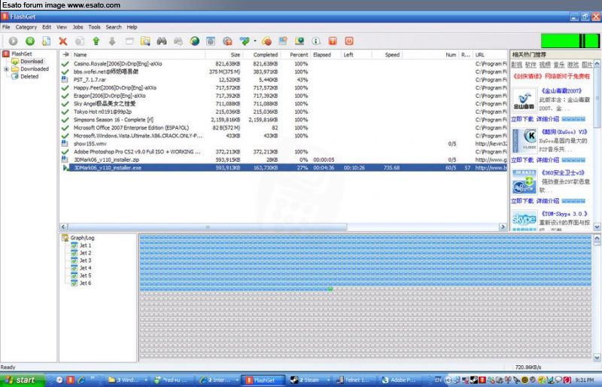Screen dimensions: 602x387
Task: Click the Windows start button
Action: 22,380
